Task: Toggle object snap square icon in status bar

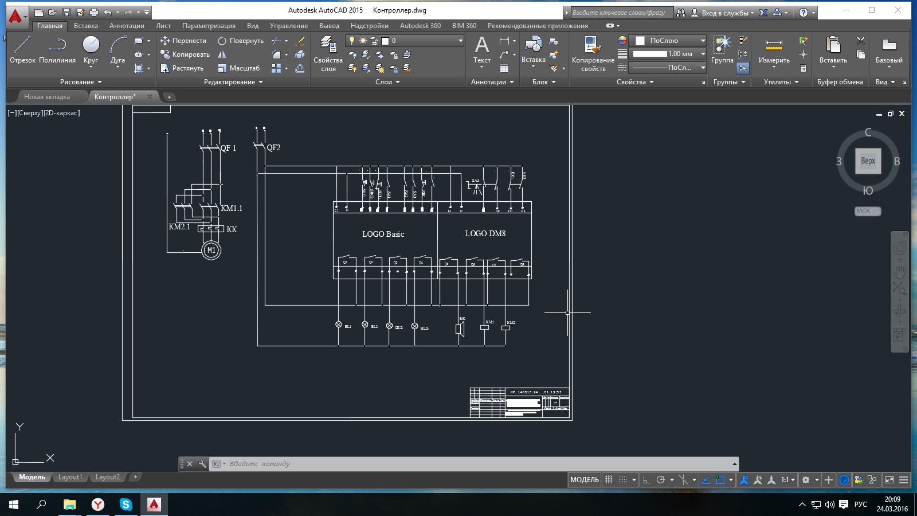Action: coord(720,480)
